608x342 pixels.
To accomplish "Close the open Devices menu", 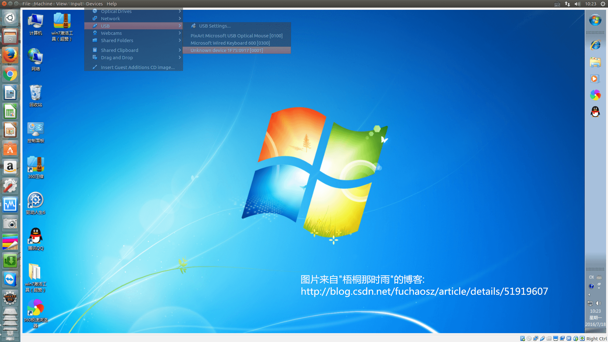I will 94,4.
